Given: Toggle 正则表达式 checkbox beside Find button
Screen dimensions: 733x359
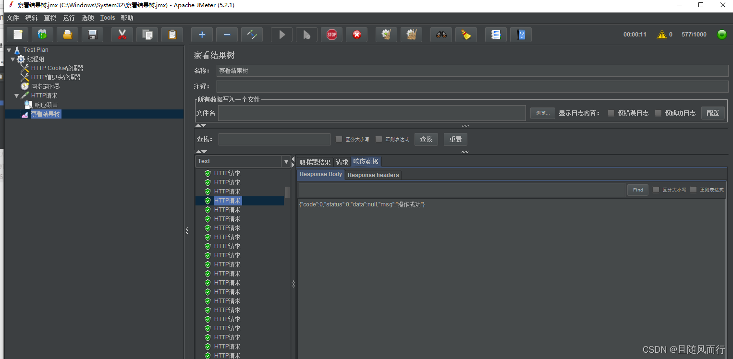Looking at the screenshot, I should (693, 190).
